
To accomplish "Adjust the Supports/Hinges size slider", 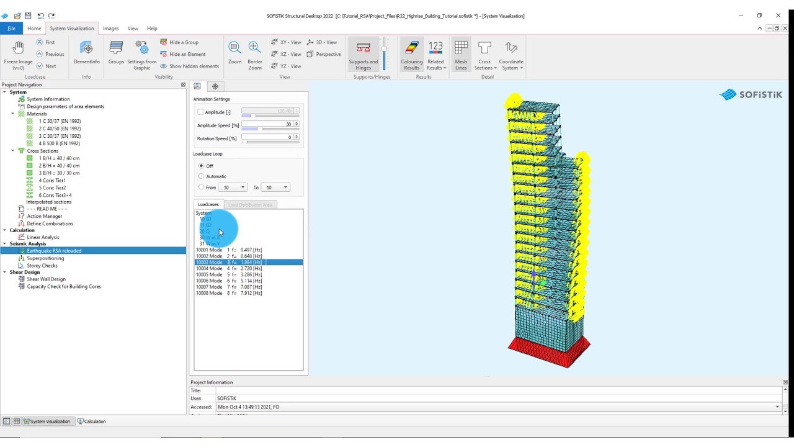I will tap(384, 55).
